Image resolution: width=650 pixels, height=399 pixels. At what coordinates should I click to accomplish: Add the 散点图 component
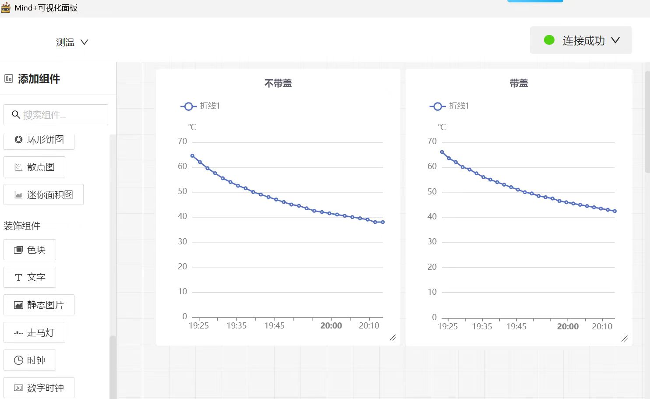pyautogui.click(x=35, y=167)
